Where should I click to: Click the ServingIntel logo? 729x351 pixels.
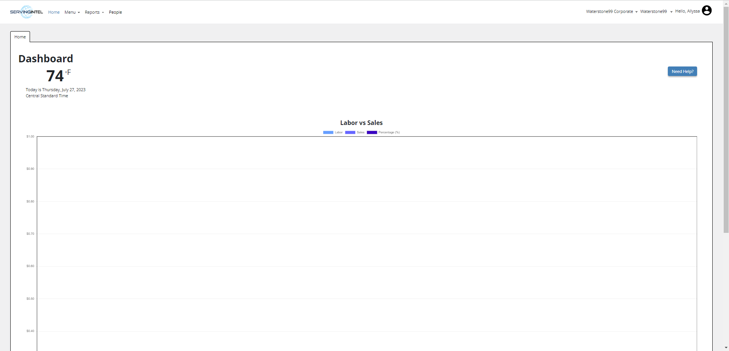click(x=26, y=12)
